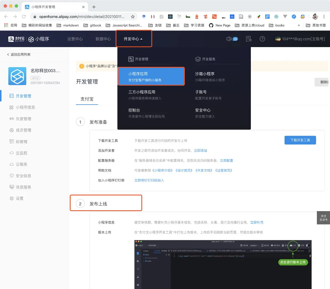Click the 关注生活号 side widget
Viewport: 330px width, 289px height.
click(323, 218)
